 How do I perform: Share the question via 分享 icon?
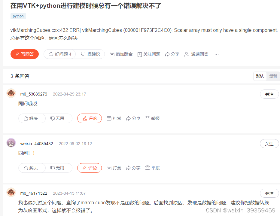pyautogui.click(x=167, y=54)
